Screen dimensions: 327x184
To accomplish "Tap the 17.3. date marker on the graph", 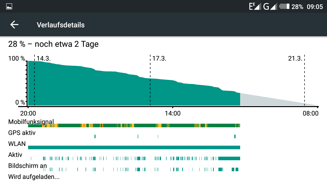I will coord(159,59).
